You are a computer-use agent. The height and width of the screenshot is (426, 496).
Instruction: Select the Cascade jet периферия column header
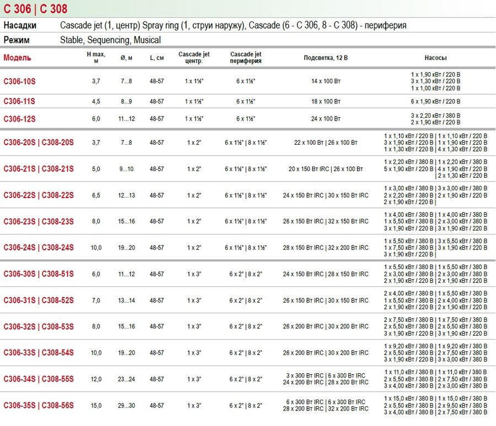click(x=246, y=58)
